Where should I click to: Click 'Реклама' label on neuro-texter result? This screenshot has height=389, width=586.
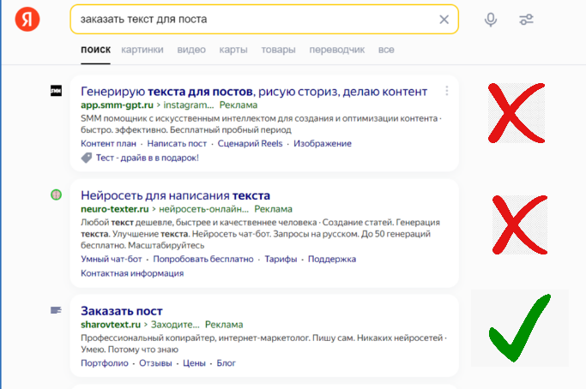pyautogui.click(x=273, y=209)
